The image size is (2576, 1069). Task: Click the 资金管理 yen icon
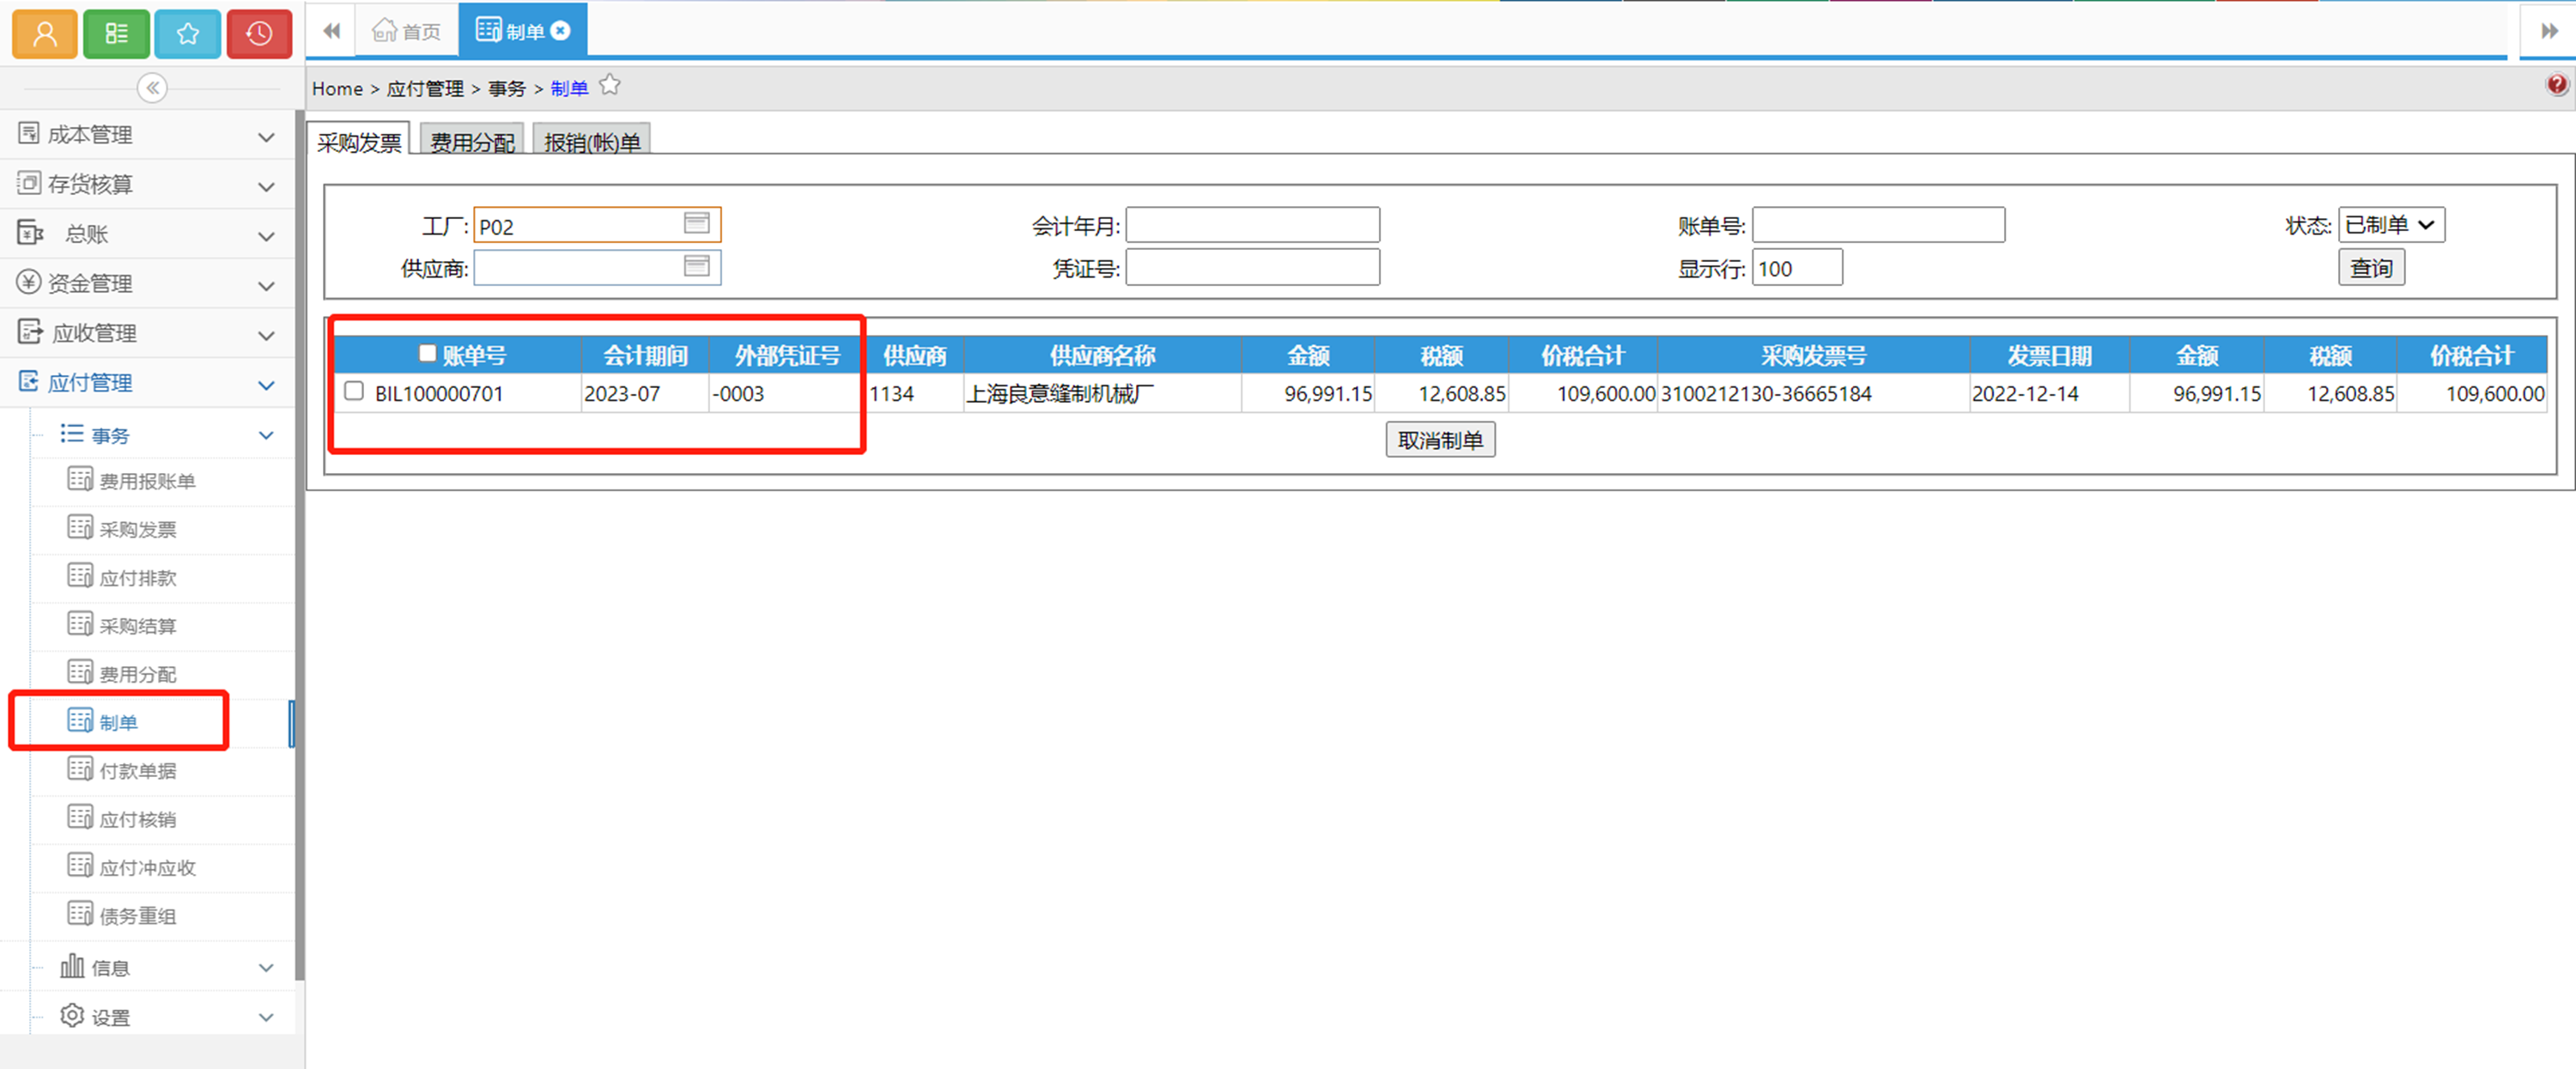tap(29, 282)
